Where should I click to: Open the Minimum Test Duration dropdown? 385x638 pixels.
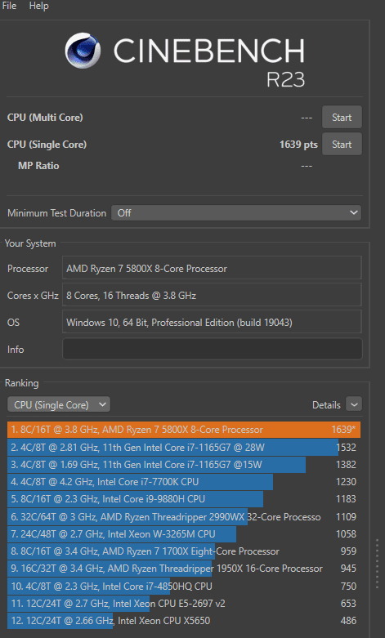coord(236,212)
